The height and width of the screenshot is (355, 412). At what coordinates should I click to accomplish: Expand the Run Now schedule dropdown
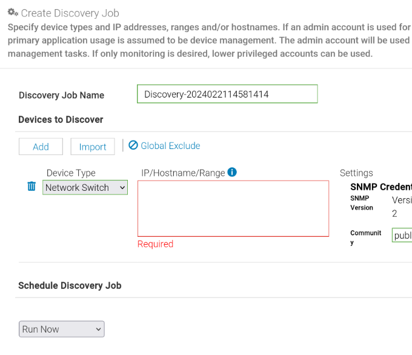[x=62, y=329]
